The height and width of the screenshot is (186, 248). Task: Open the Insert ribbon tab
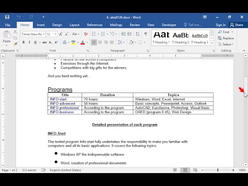click(41, 25)
